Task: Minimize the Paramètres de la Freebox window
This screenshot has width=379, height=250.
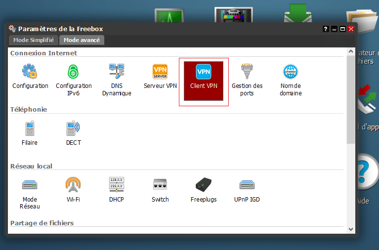Action: (x=334, y=29)
